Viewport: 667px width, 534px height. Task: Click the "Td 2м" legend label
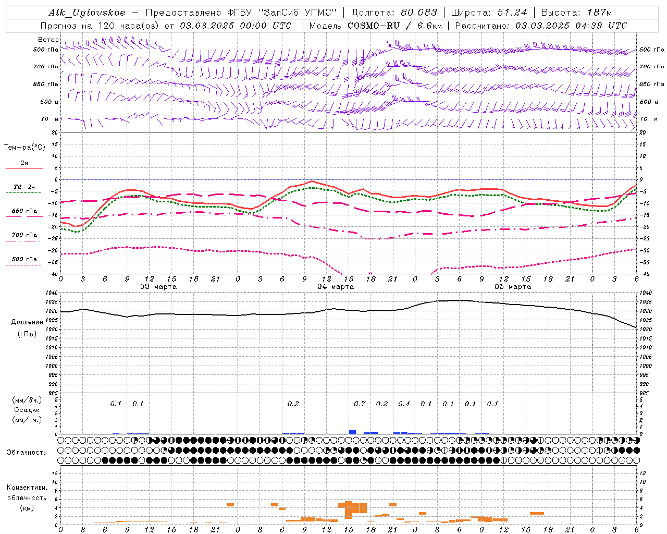pyautogui.click(x=24, y=187)
